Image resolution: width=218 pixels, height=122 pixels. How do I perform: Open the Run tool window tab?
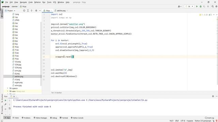[7, 118]
